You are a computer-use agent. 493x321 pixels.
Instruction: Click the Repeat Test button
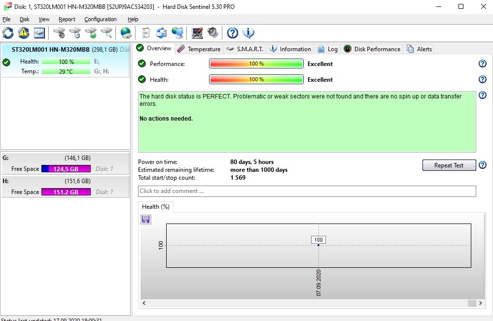[449, 165]
